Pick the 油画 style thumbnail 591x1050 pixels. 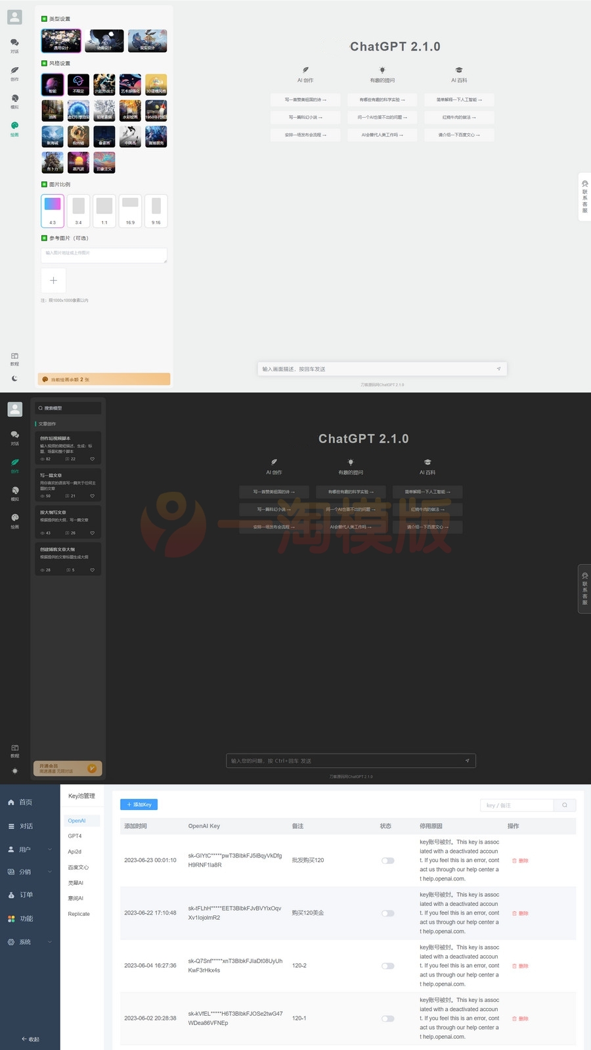53,110
